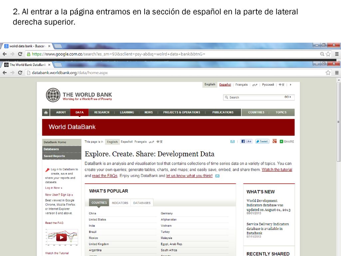Click the Watch the tutorial link in intro text

point(277,170)
